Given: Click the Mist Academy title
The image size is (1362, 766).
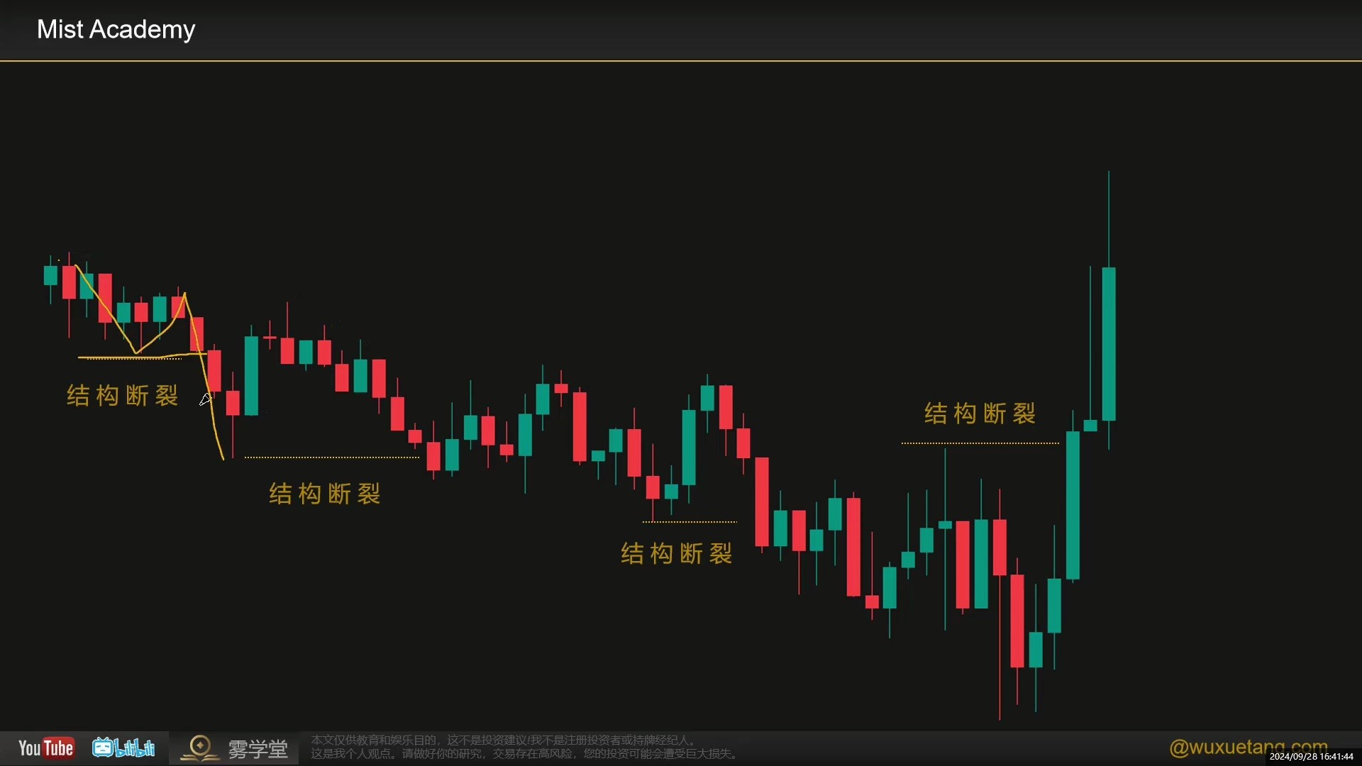Looking at the screenshot, I should click(x=116, y=30).
